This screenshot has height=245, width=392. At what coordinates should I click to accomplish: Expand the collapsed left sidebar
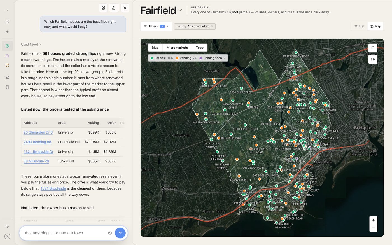point(7,10)
